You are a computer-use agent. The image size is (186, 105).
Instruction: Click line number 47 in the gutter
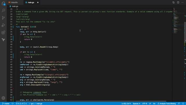pos(11,62)
